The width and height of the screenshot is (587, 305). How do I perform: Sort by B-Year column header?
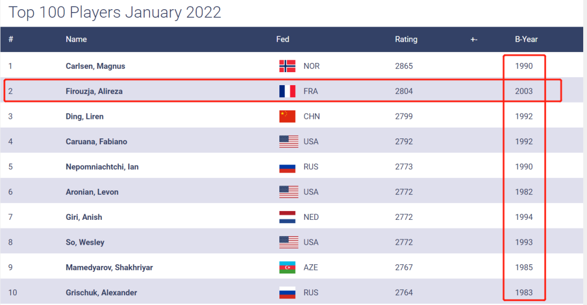point(526,39)
